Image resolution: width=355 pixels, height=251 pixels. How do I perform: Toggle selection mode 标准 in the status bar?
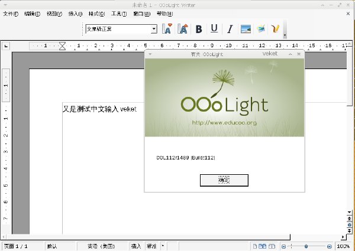[x=151, y=246]
